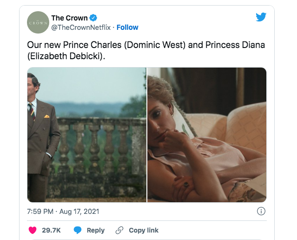
Task: Follow The Crown account
Action: coord(127,27)
